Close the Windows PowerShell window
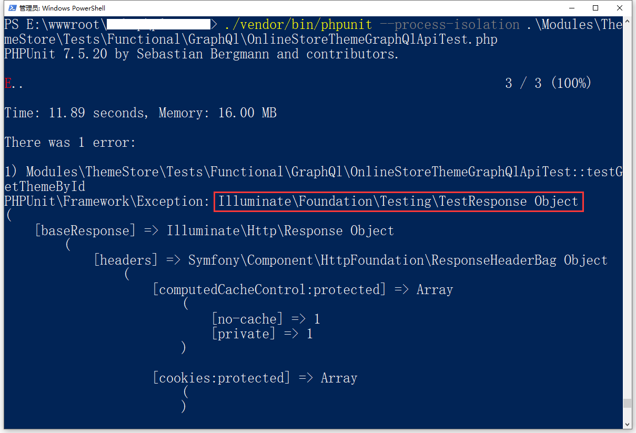The height and width of the screenshot is (433, 636). click(620, 8)
